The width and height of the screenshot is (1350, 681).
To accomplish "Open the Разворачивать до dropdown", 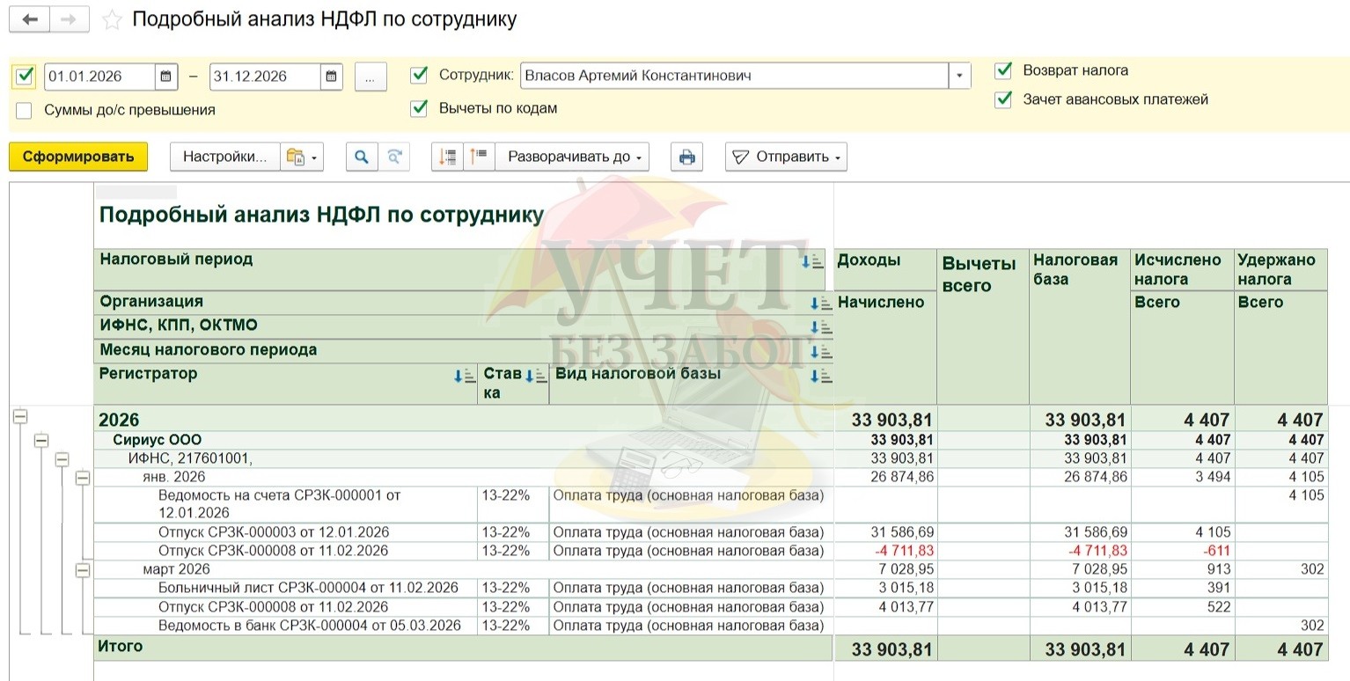I will 572,157.
